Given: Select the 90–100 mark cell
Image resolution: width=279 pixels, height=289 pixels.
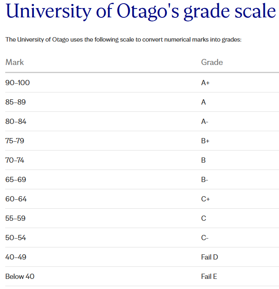Looking at the screenshot, I should pos(17,83).
